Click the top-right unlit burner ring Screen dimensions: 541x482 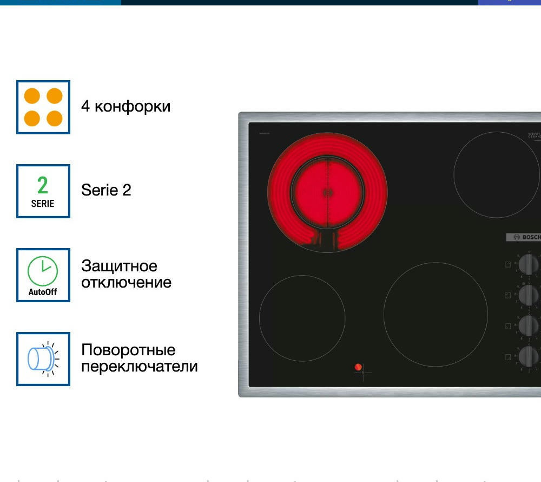(497, 174)
